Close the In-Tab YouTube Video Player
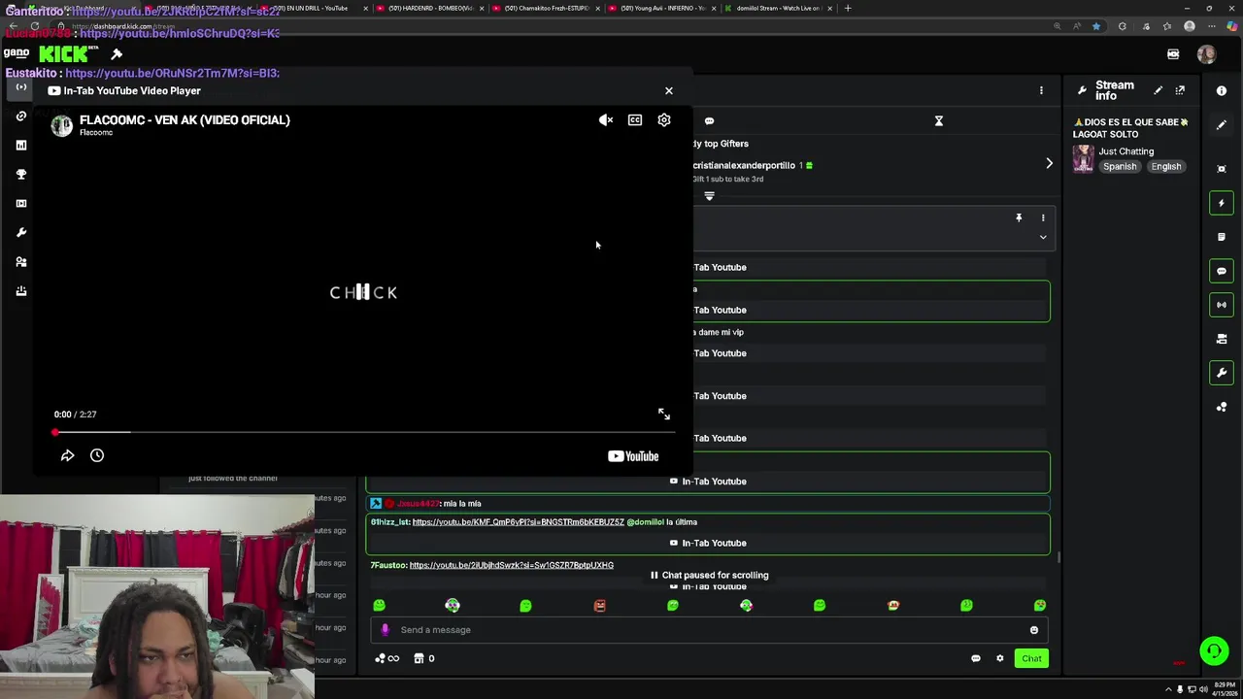1243x699 pixels. tap(668, 90)
